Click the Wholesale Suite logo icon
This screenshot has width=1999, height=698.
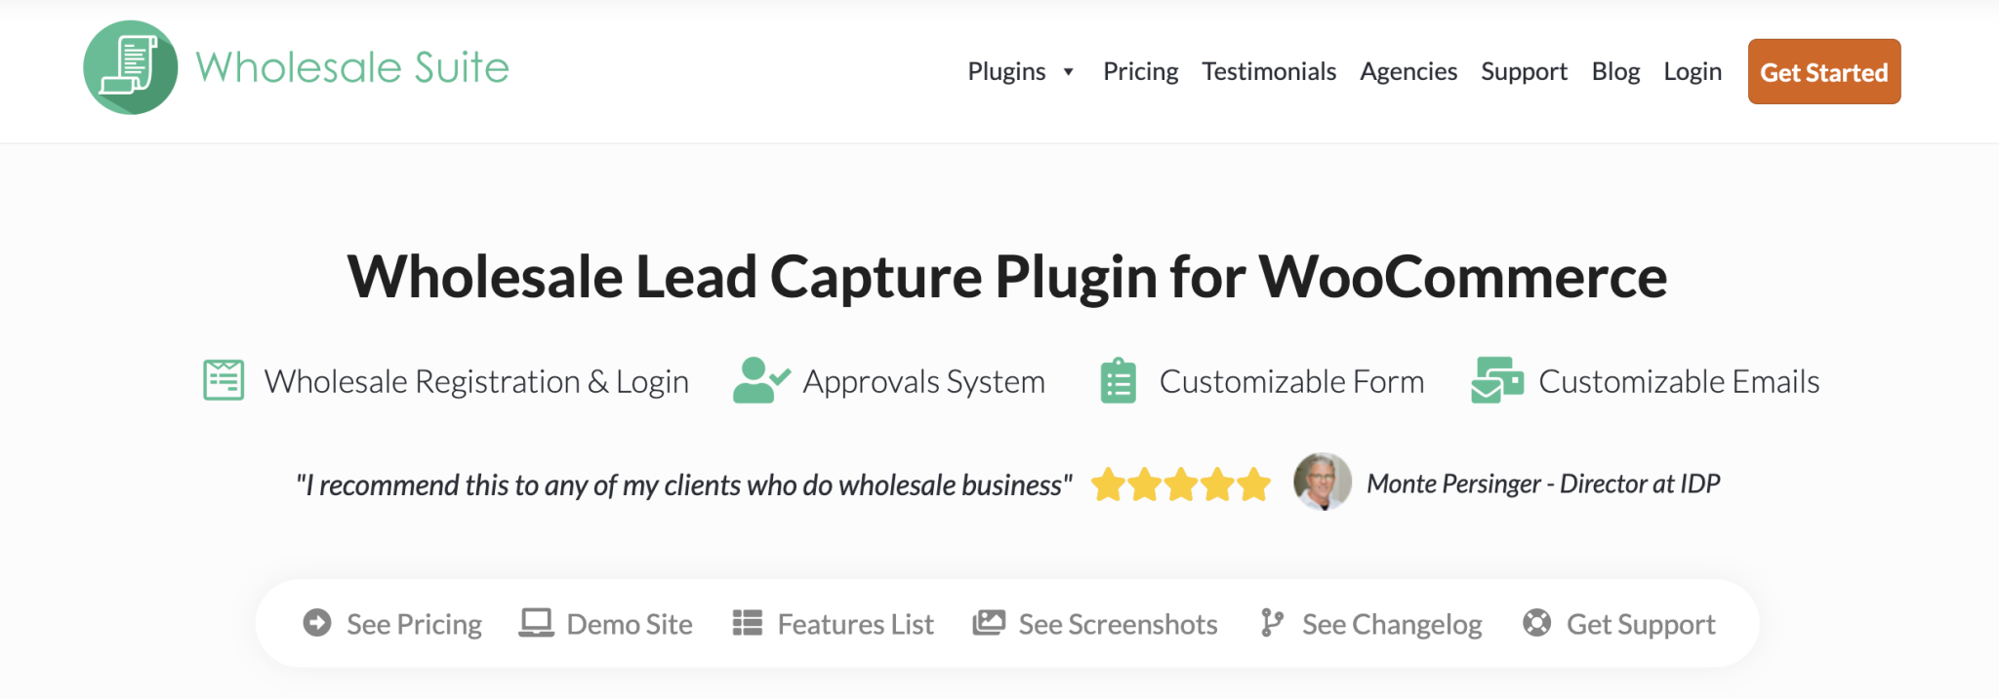(x=131, y=68)
